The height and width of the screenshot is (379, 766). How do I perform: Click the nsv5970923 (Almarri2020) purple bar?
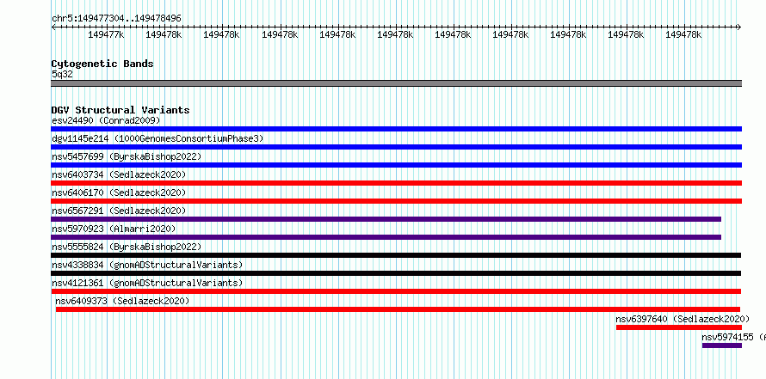[386, 237]
